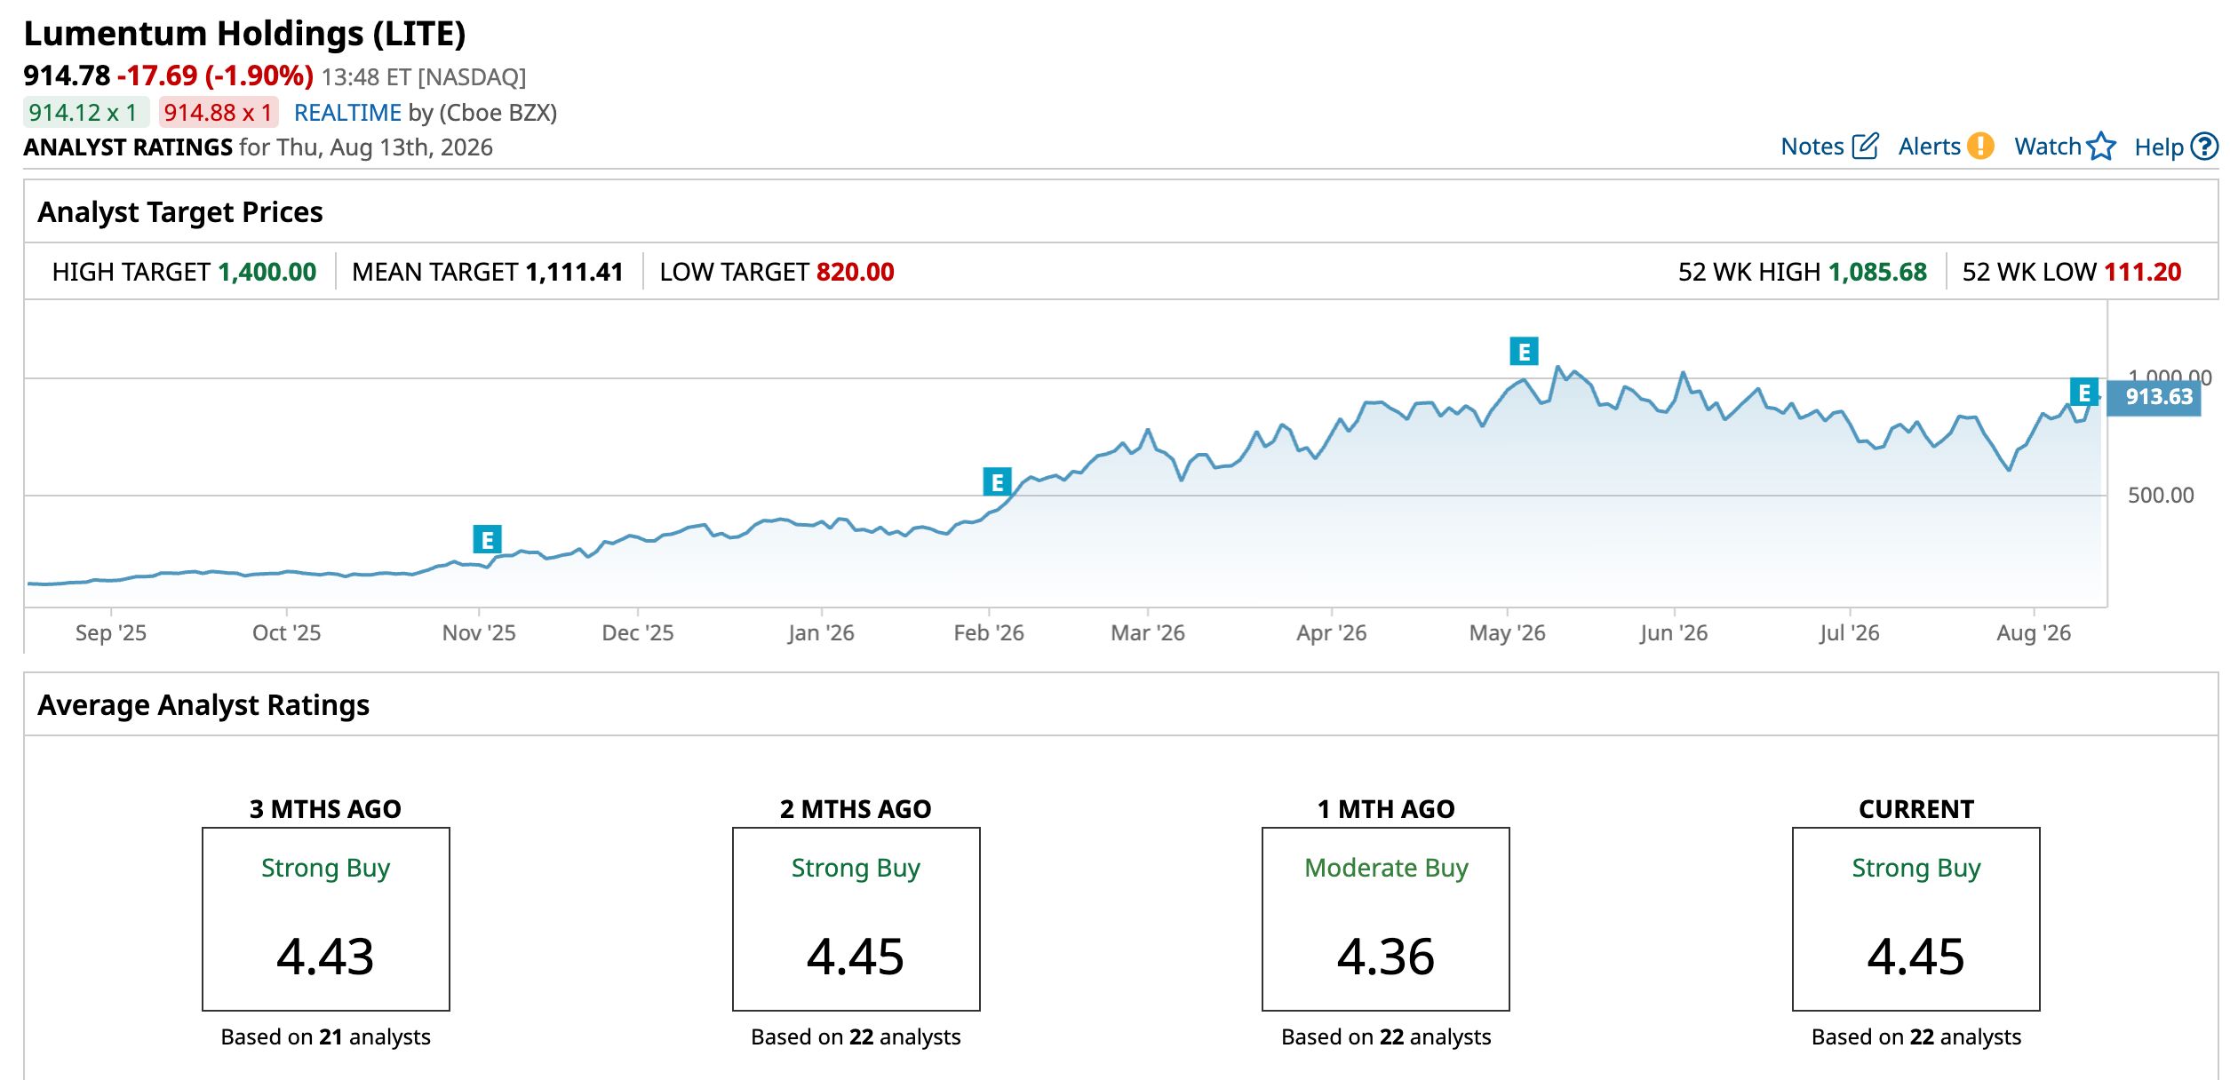Click the Jan '26 axis label

(821, 632)
